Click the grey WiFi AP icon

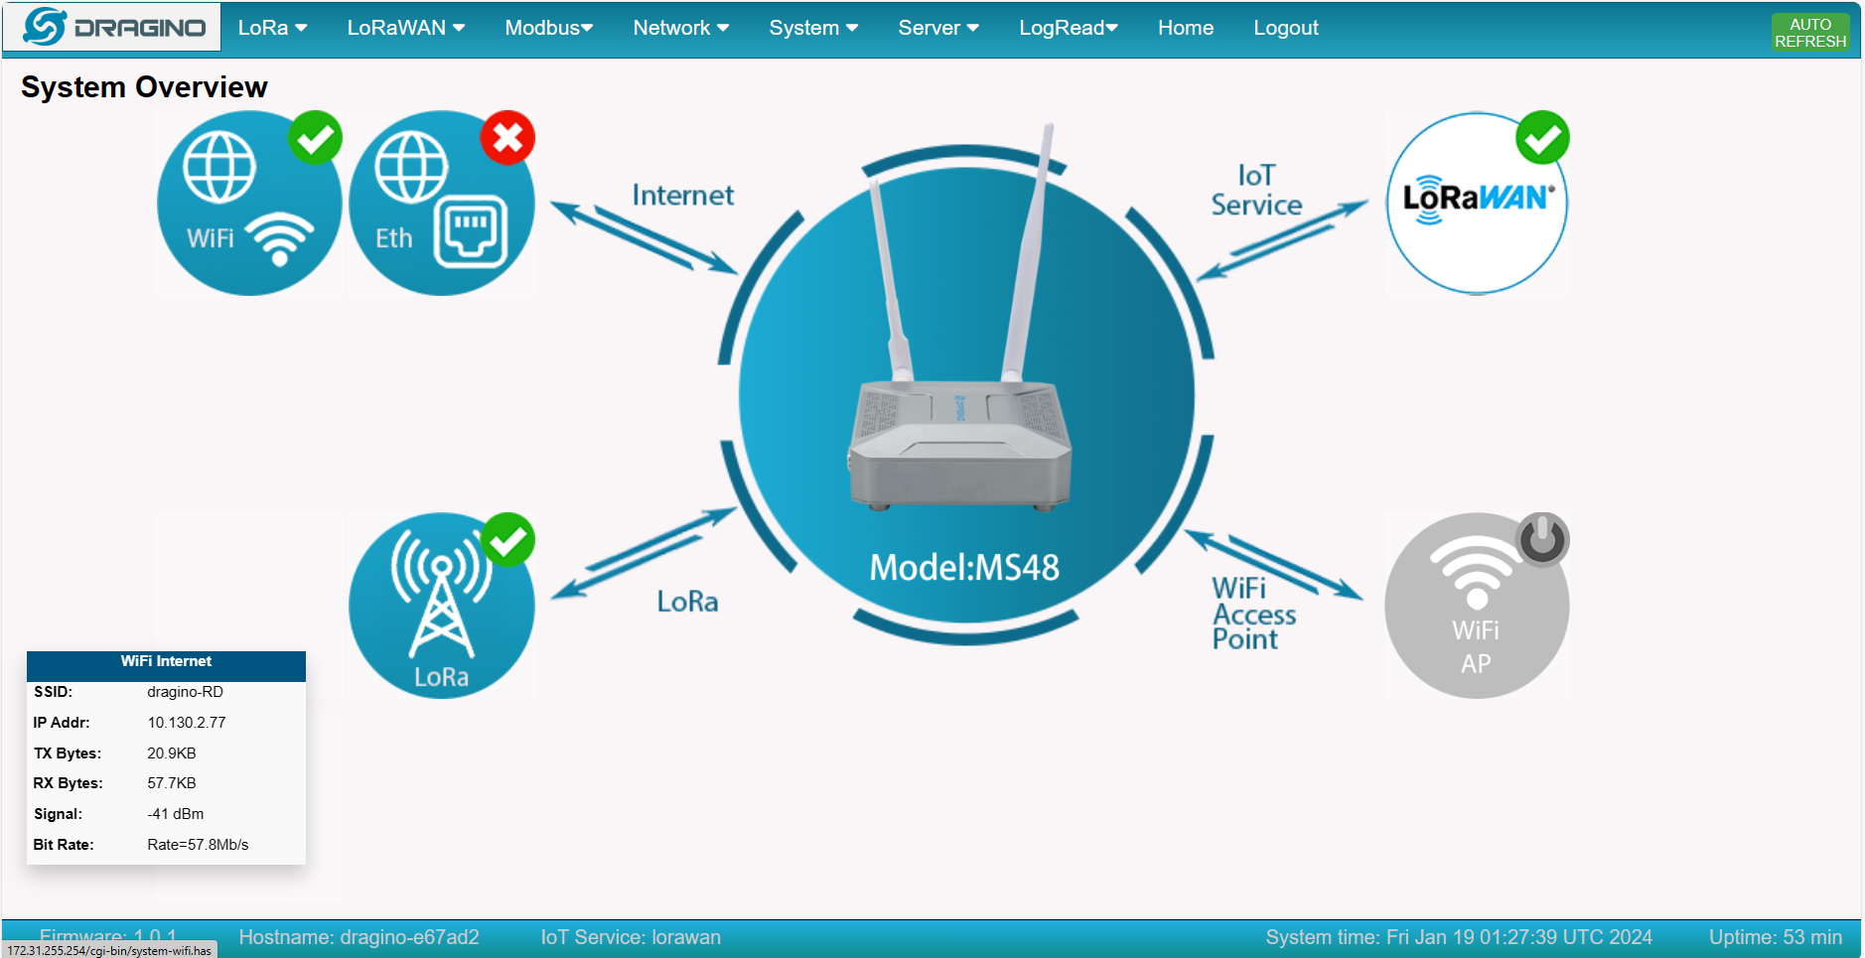click(1477, 606)
